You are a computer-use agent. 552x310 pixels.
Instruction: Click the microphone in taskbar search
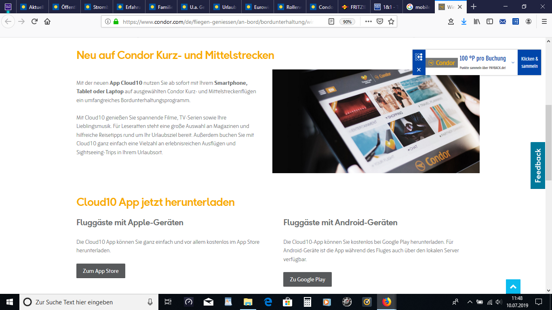click(150, 302)
